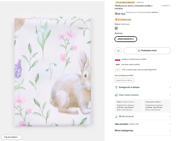The height and width of the screenshot is (141, 185).
Task: Select the kremowy color swatch
Action: (116, 28)
